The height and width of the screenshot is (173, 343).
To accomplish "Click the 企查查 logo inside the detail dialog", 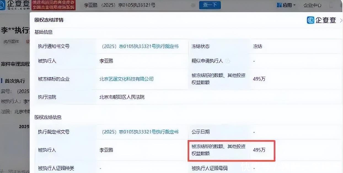I will pyautogui.click(x=321, y=20).
